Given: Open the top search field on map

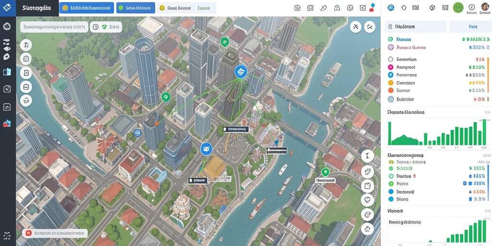Looking at the screenshot, I should [54, 27].
